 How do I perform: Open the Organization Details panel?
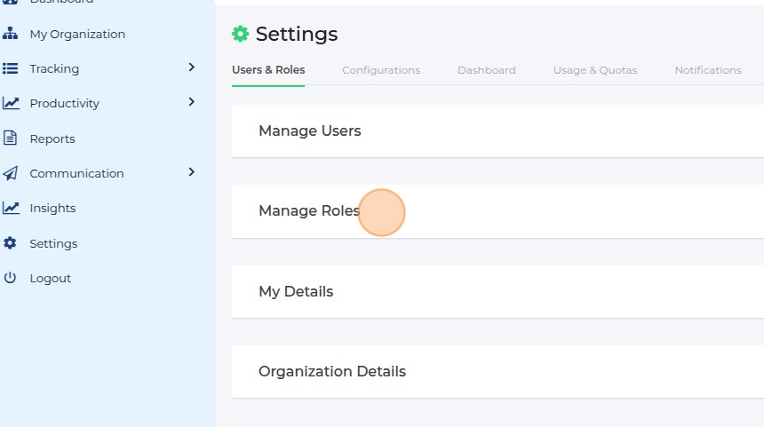pos(332,372)
